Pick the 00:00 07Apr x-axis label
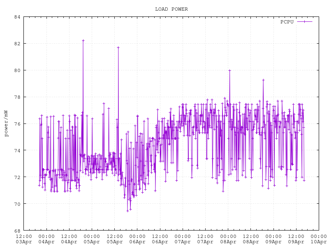The image size is (329, 247). [x=183, y=239]
